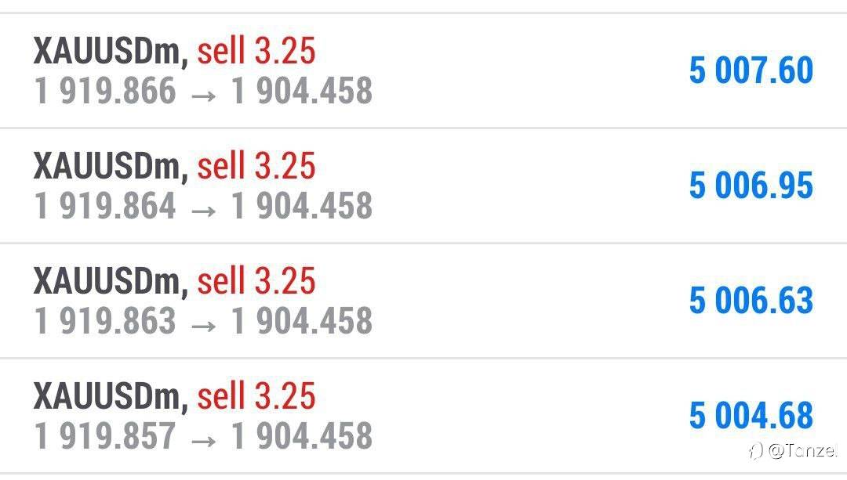Click open price 1 919.857
Image resolution: width=847 pixels, height=480 pixels.
click(x=105, y=436)
